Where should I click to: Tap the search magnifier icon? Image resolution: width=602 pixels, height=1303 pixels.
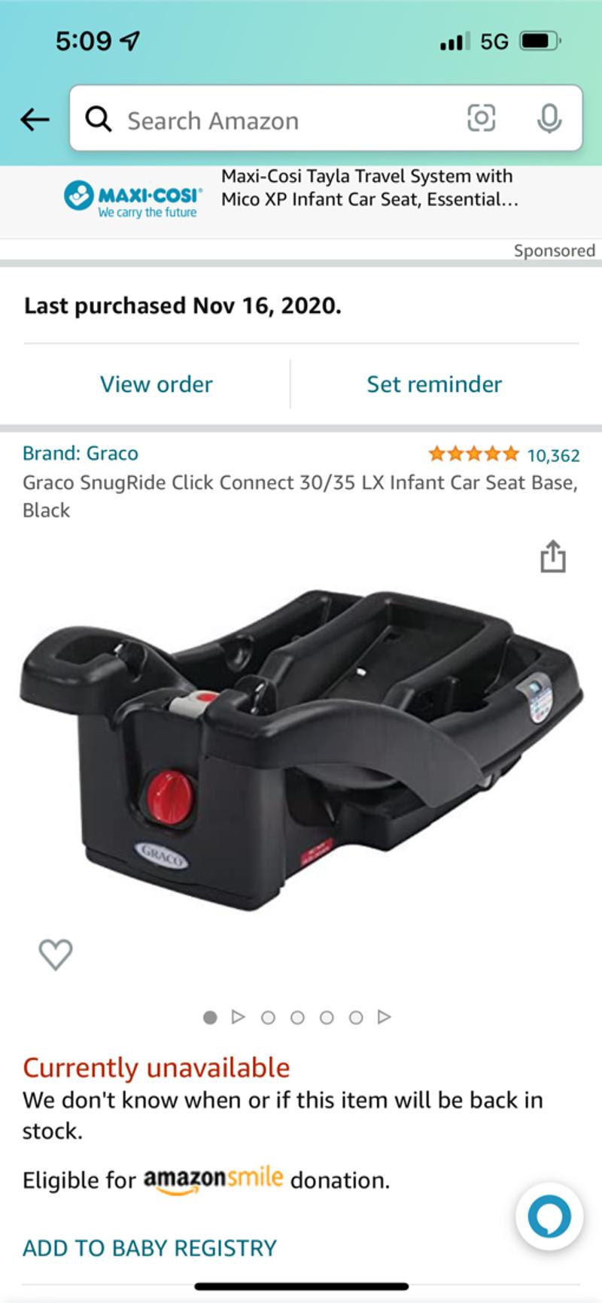point(98,119)
